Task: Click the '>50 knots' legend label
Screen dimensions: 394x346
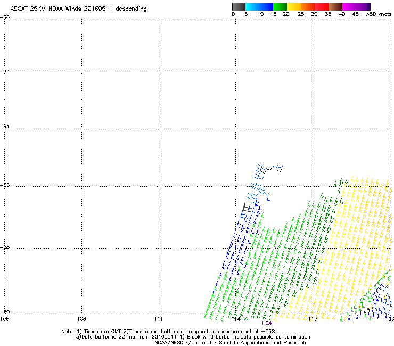Action: point(379,14)
